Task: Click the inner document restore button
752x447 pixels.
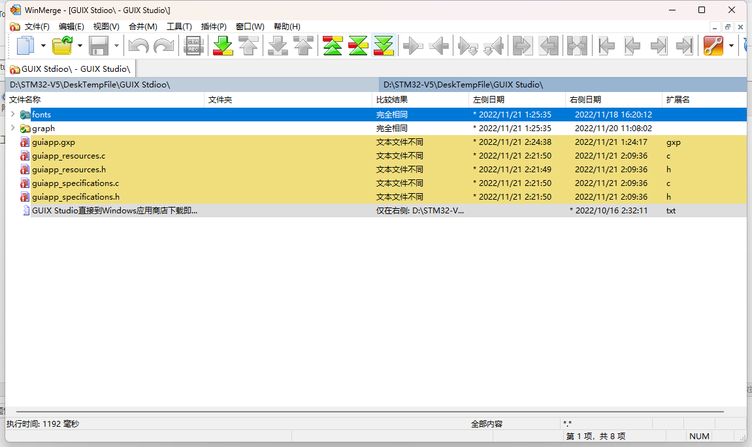Action: (x=728, y=27)
